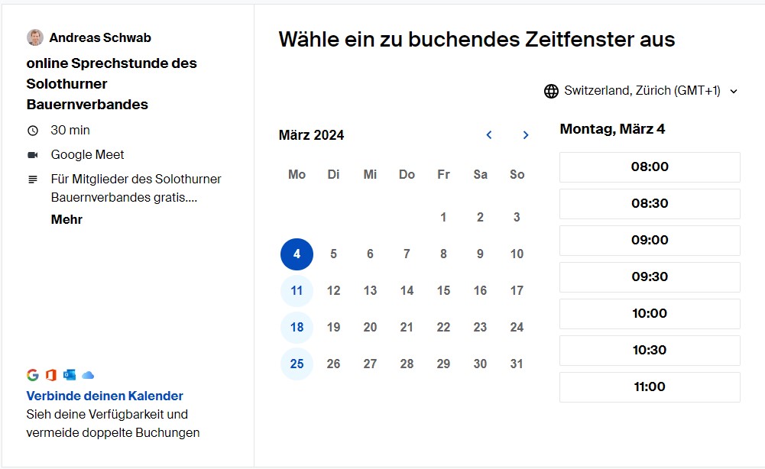Click the Outlook calendar icon

70,375
